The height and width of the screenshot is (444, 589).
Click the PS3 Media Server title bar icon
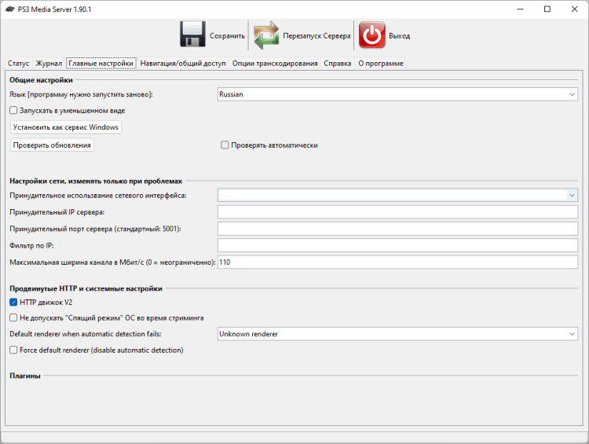pos(9,9)
